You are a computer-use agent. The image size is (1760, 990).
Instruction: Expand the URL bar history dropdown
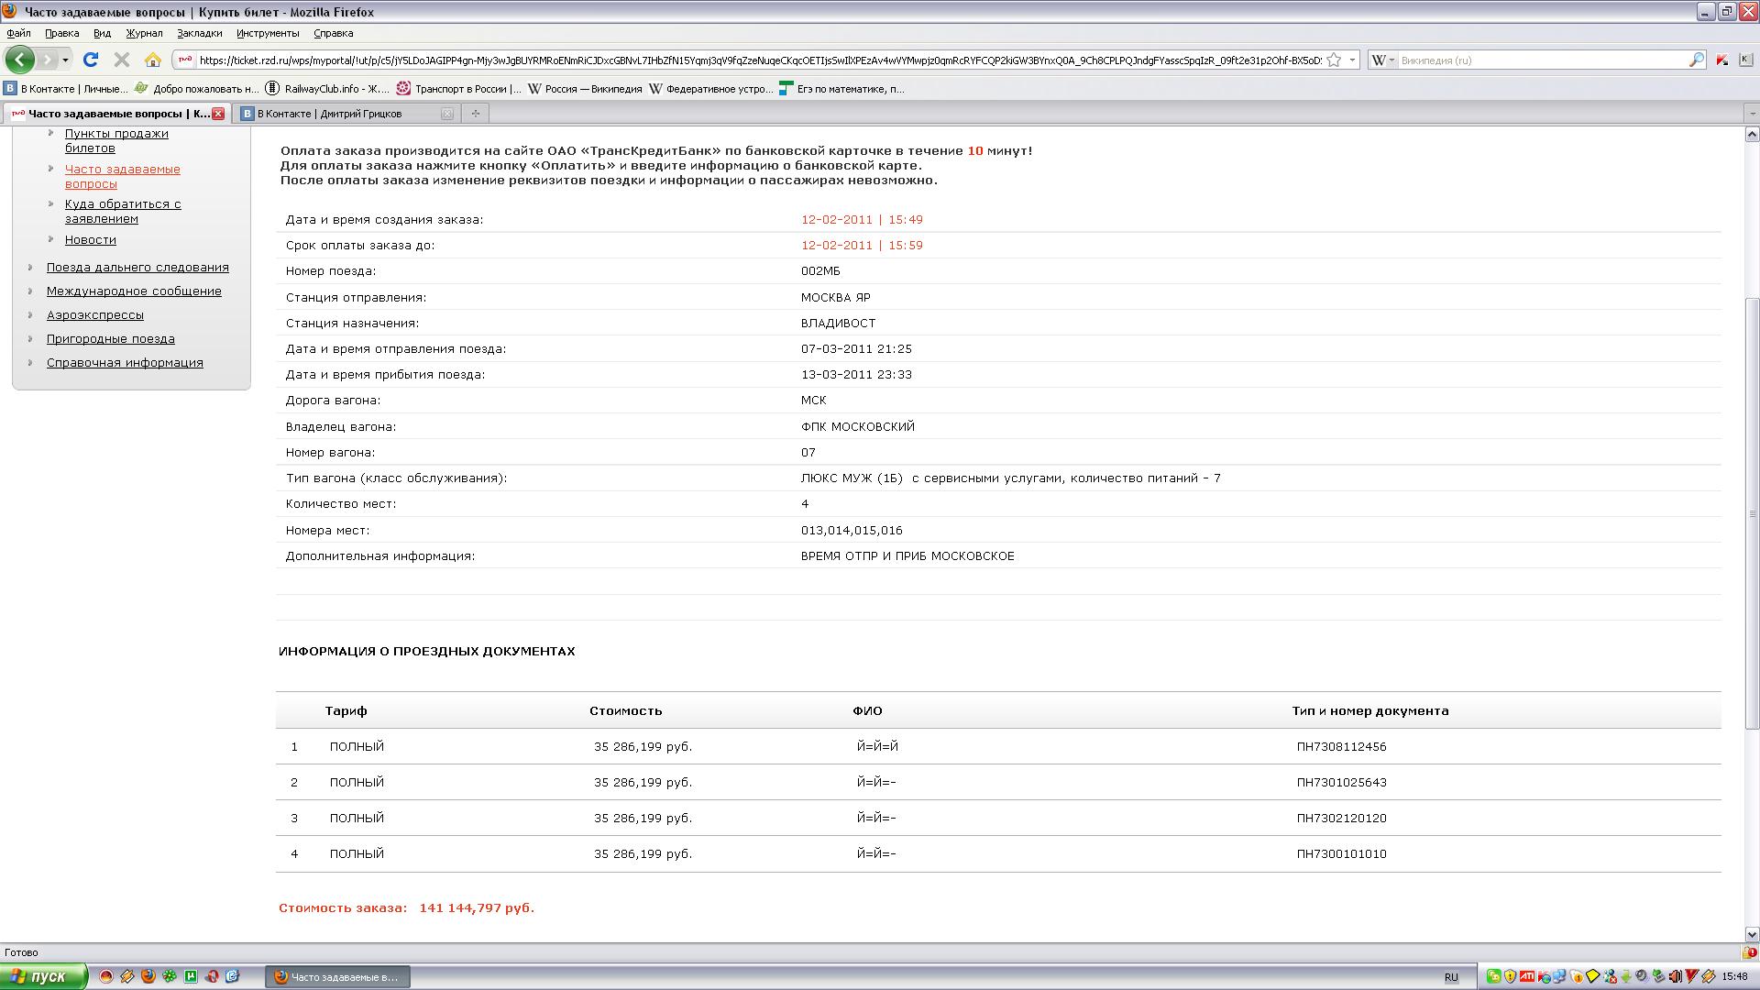(x=1352, y=60)
